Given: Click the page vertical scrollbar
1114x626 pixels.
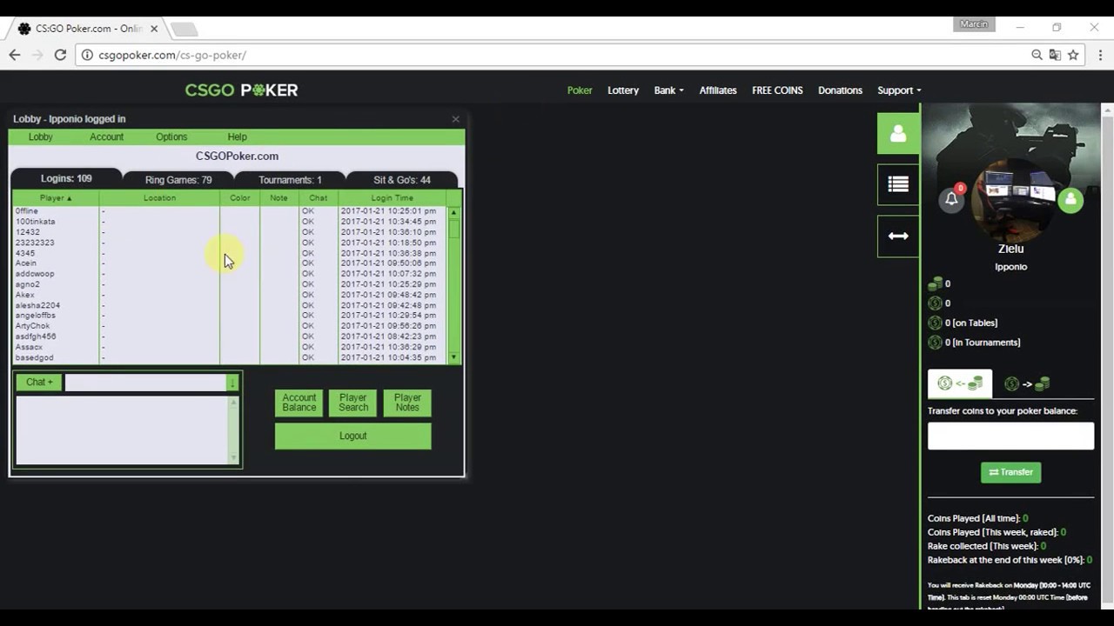Looking at the screenshot, I should pyautogui.click(x=1107, y=356).
